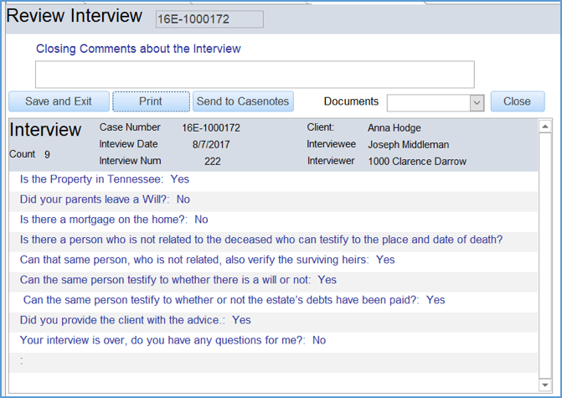Click interviewer 1000 Clarence Darrow
Viewport: 562px width, 398px height.
(x=417, y=162)
